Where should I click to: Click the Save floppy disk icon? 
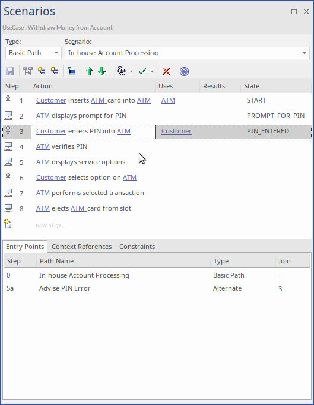[10, 71]
